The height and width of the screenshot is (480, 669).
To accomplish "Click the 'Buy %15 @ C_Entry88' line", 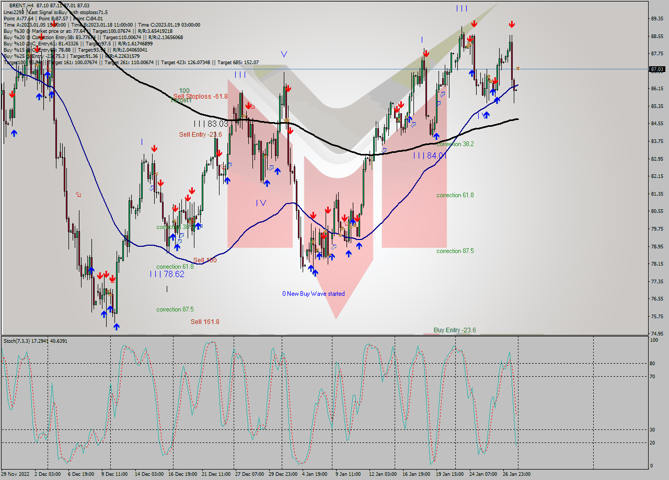I will coord(75,50).
